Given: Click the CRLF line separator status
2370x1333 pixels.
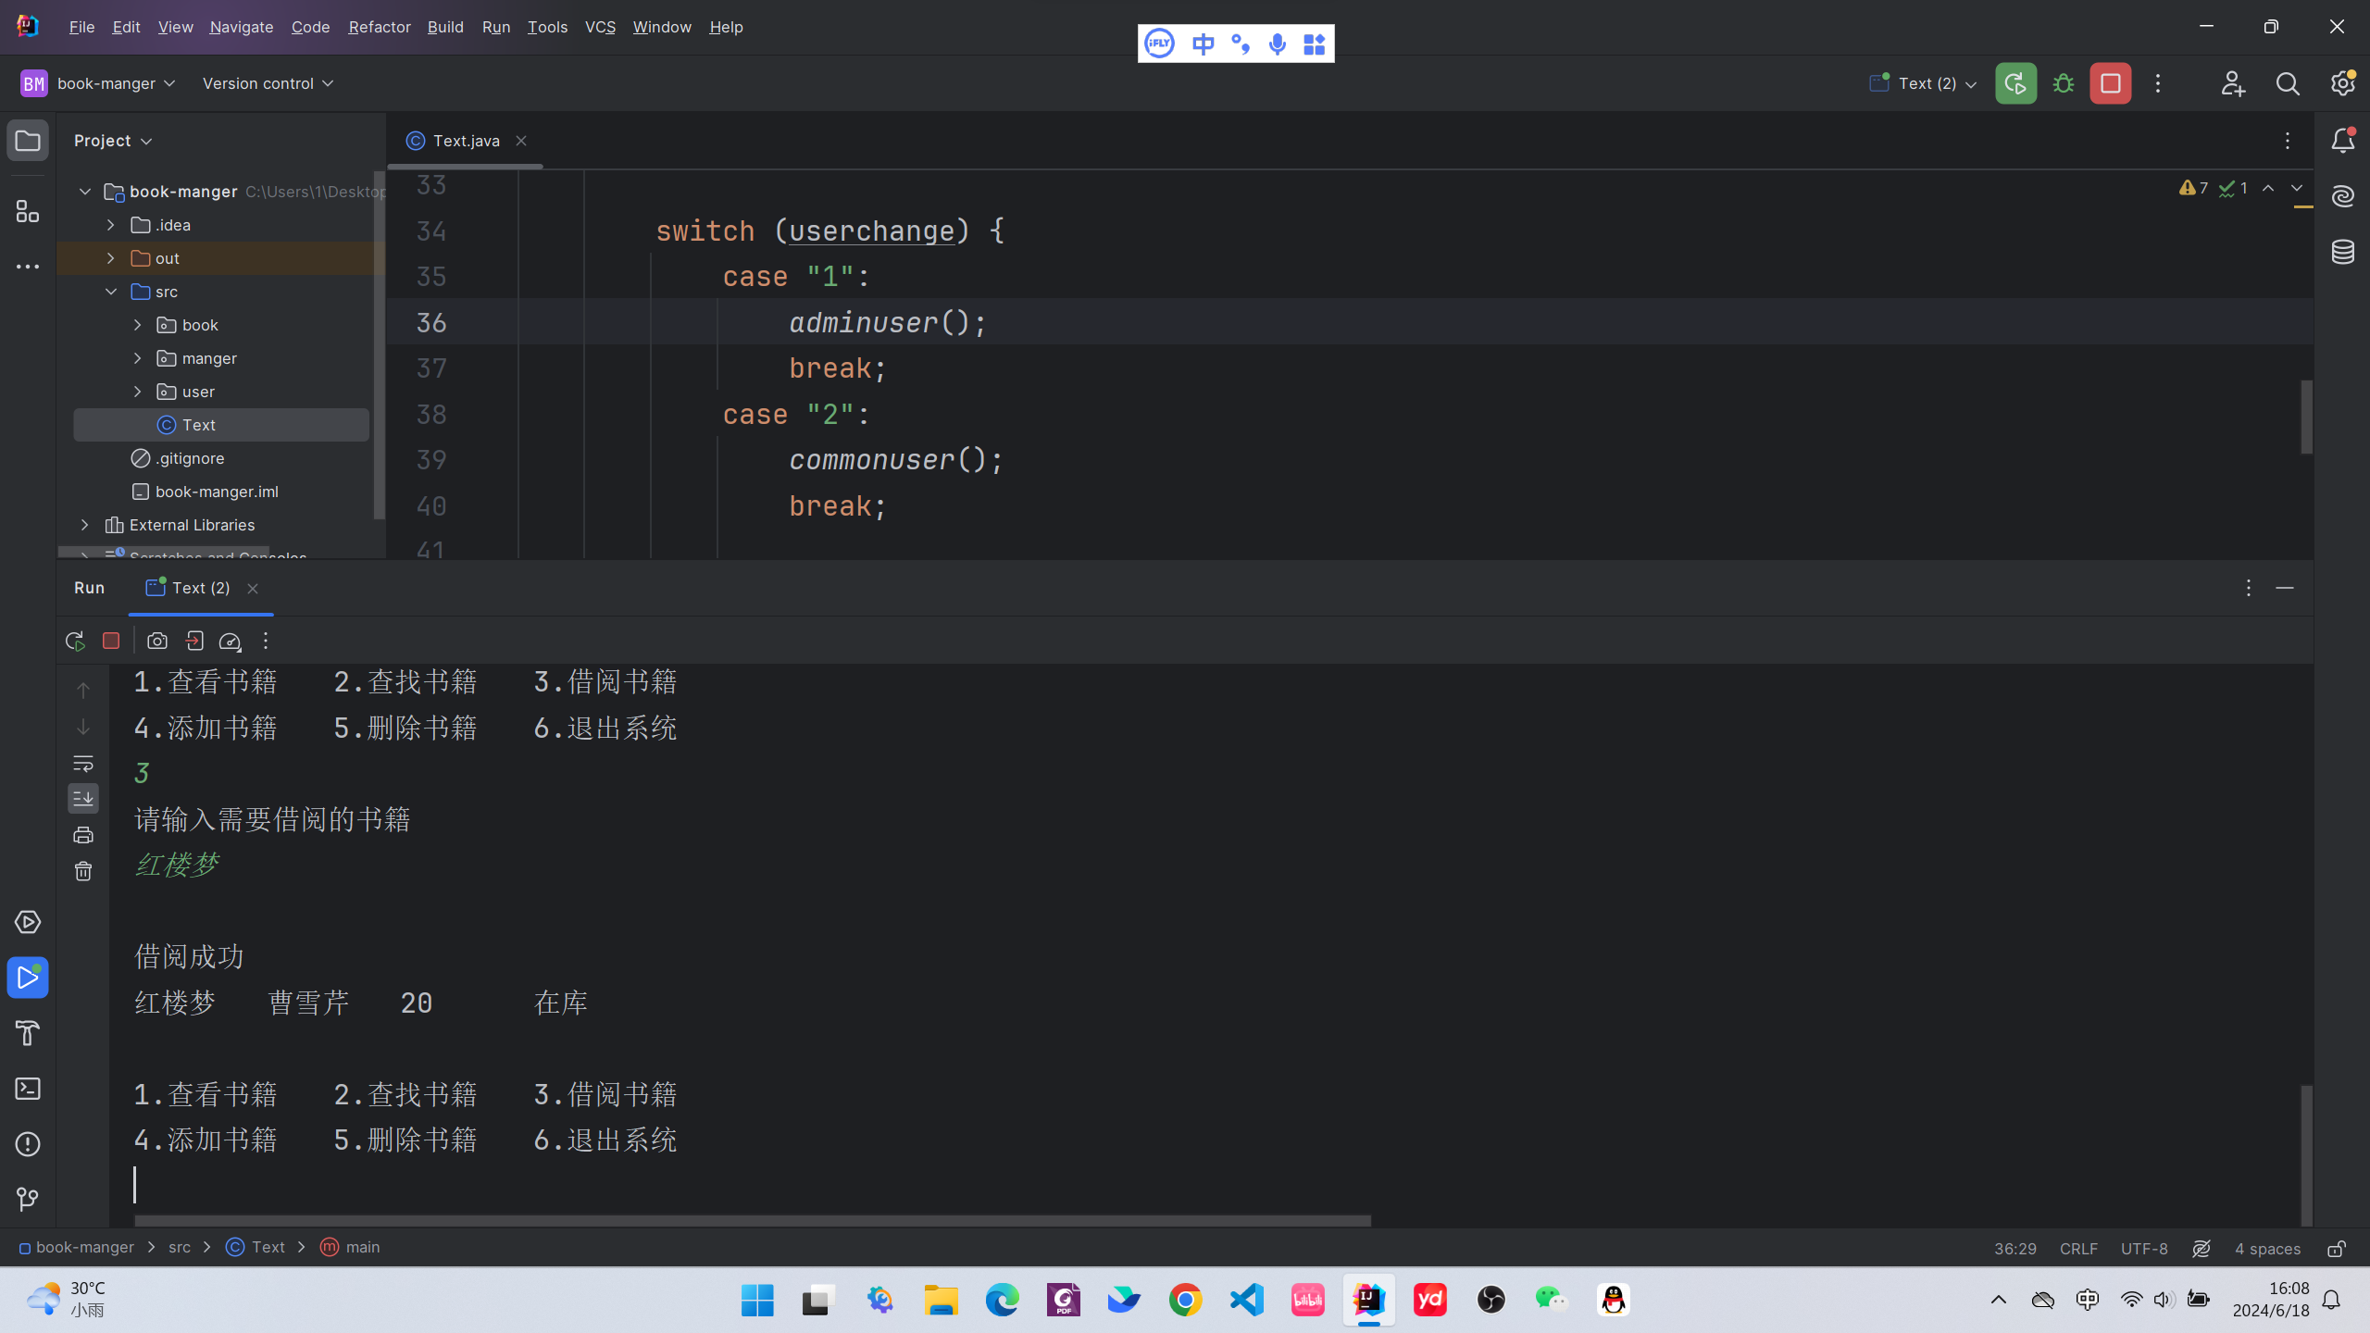Looking at the screenshot, I should point(2078,1249).
